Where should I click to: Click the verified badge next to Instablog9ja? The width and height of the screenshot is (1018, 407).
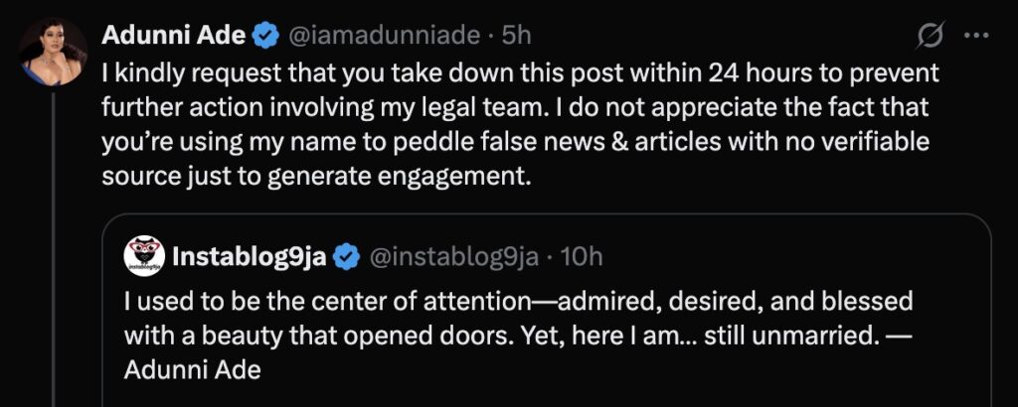[x=345, y=256]
